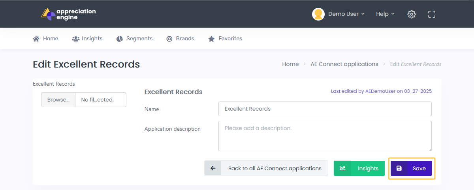The width and height of the screenshot is (474, 190).
Task: Click the Home house icon
Action: pyautogui.click(x=36, y=39)
